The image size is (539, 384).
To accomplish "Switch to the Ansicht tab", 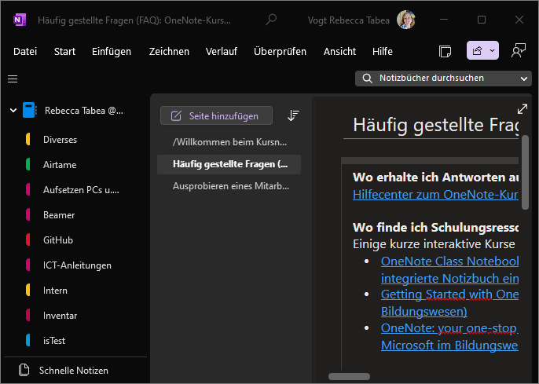I will [x=339, y=52].
